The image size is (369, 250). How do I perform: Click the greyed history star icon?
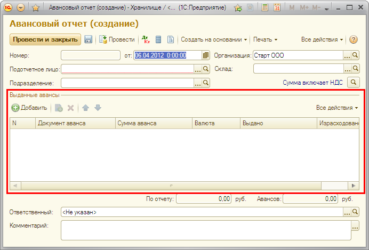point(250,8)
